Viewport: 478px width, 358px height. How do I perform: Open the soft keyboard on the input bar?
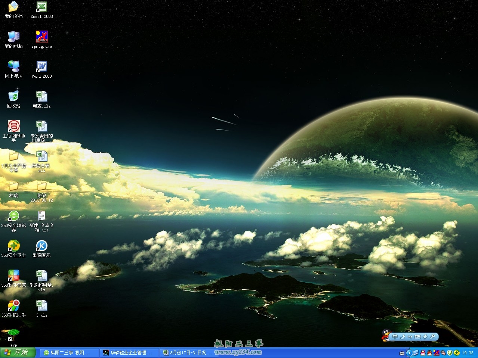(x=417, y=337)
